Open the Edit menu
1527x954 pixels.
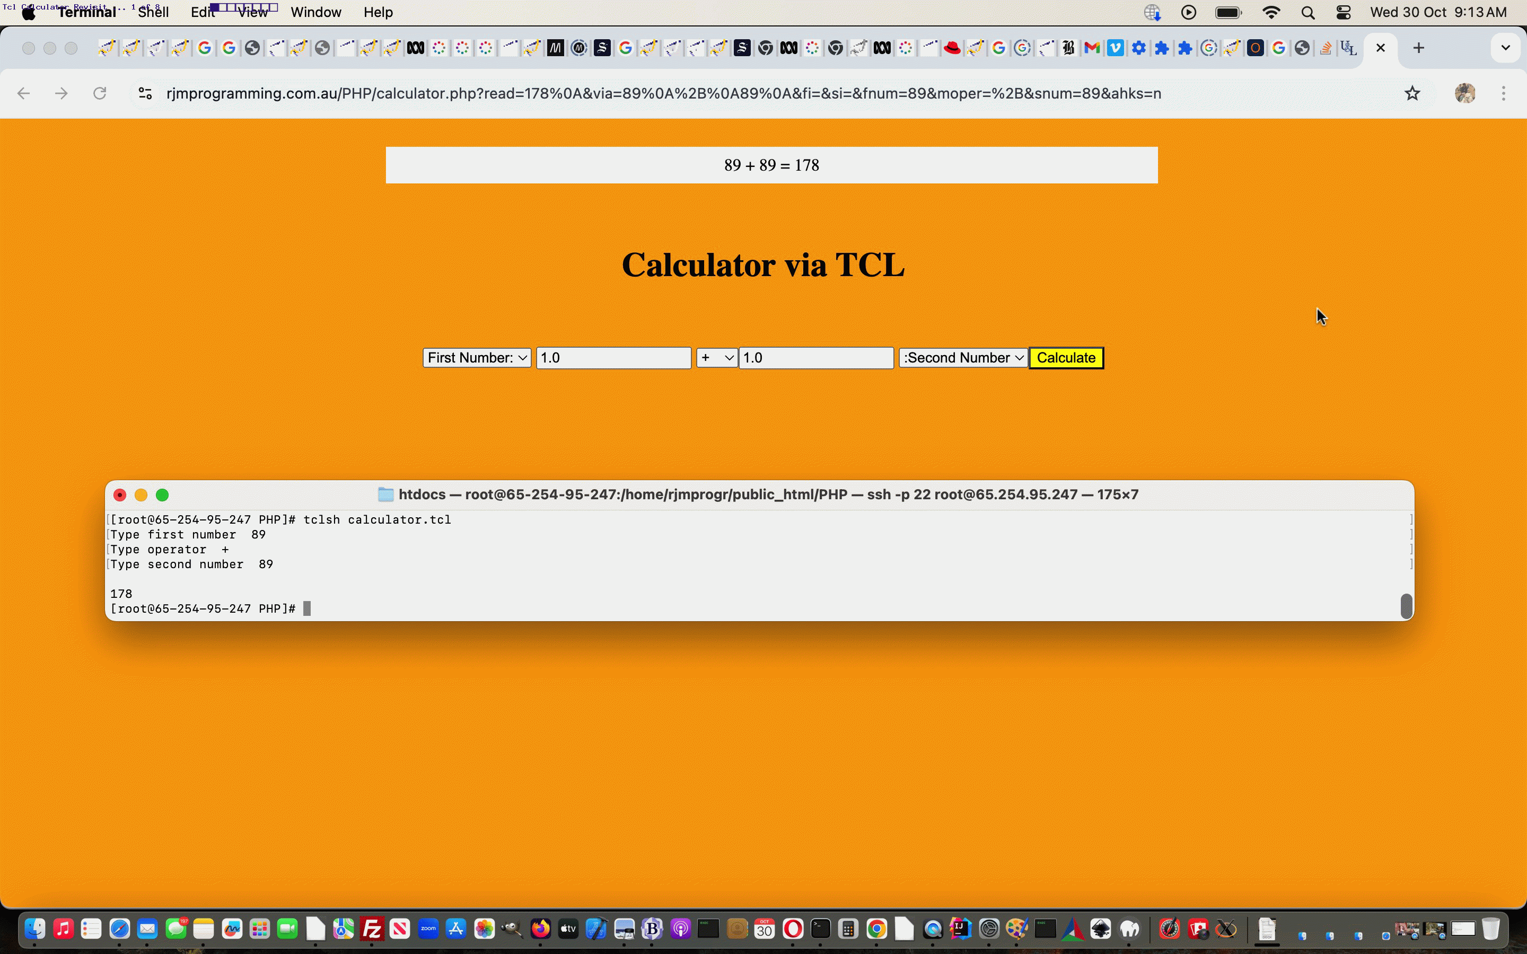(203, 13)
